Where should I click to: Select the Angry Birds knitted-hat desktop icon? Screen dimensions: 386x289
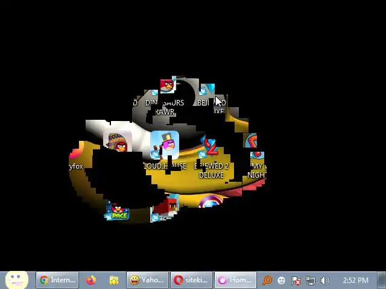click(118, 142)
